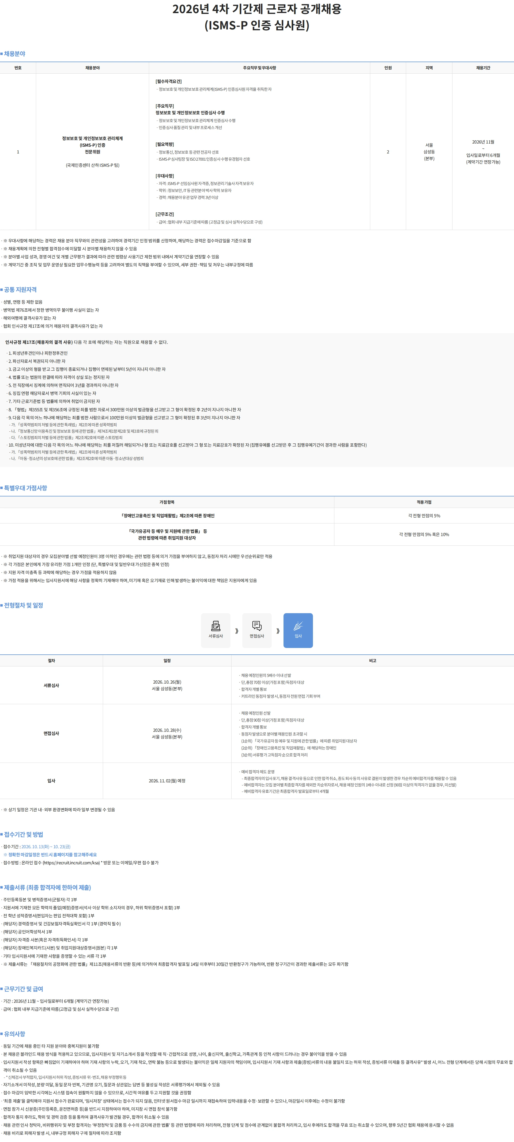The height and width of the screenshot is (1142, 514).
Task: Click the 예비 합격자 제도 운영 remark
Action: [258, 772]
